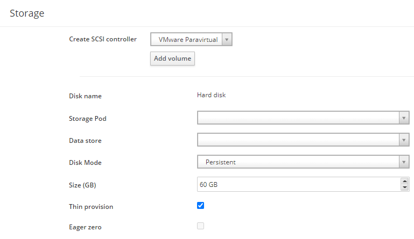The width and height of the screenshot is (414, 239).
Task: Click the Data store label
Action: 85,141
